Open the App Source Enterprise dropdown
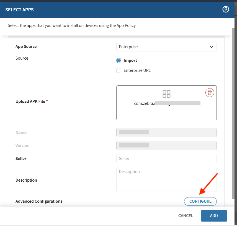Screen dimensions: 237x226 coord(166,47)
